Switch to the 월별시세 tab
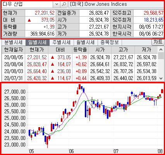Screen dimensions: 165x155 pos(85,43)
